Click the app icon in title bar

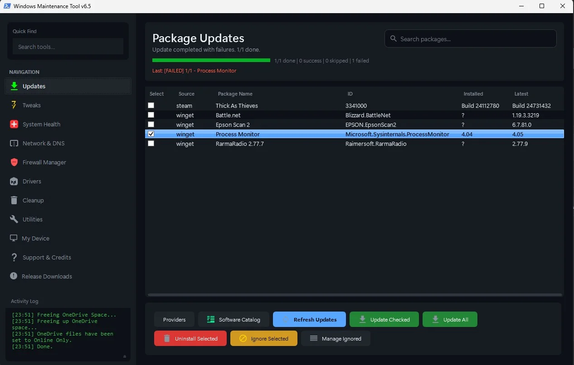click(x=7, y=6)
